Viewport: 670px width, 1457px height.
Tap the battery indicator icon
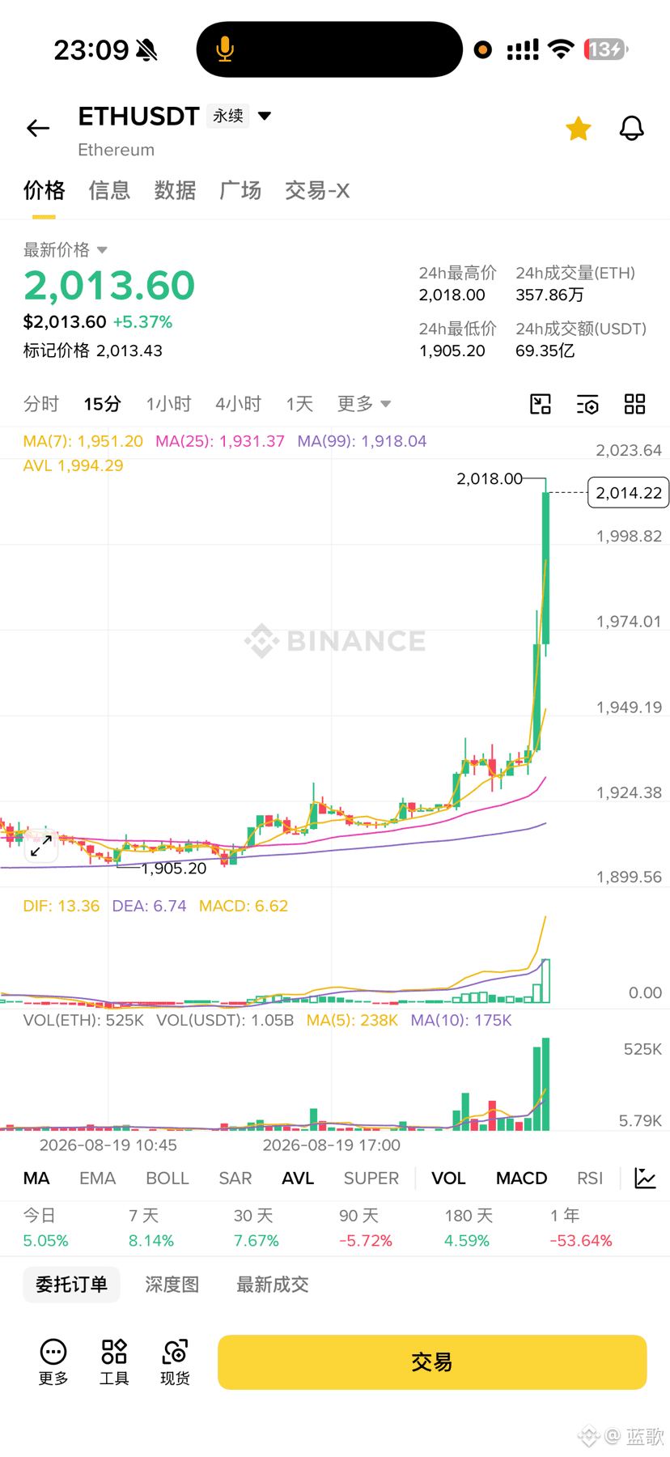(x=606, y=49)
